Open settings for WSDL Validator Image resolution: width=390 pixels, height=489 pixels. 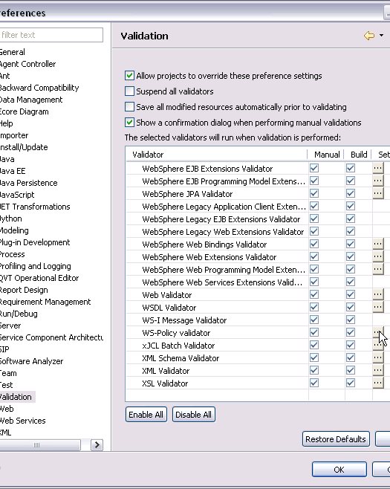[378, 307]
